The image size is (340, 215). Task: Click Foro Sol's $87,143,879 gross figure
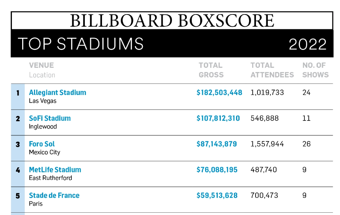(217, 144)
